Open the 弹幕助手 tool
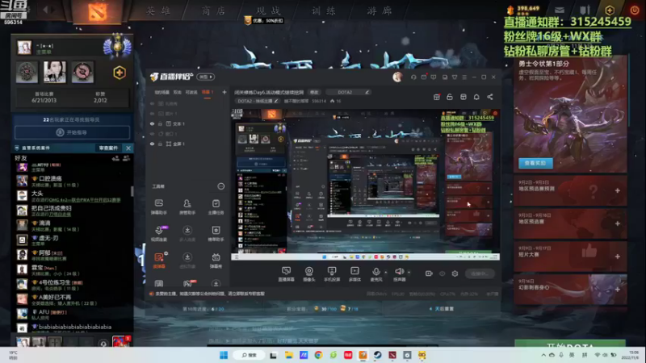The image size is (646, 363). [x=159, y=207]
